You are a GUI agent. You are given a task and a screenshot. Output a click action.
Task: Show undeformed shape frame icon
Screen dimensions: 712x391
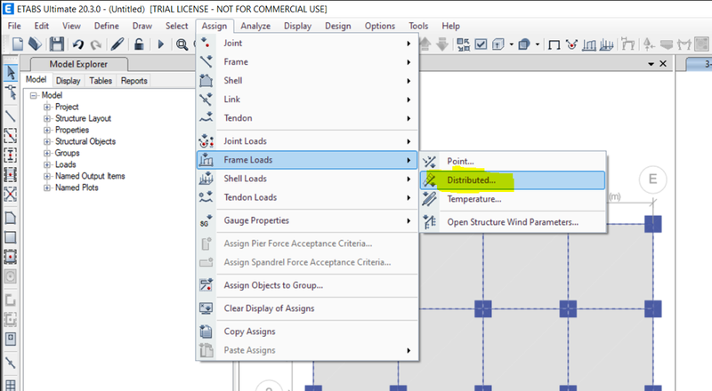point(554,45)
